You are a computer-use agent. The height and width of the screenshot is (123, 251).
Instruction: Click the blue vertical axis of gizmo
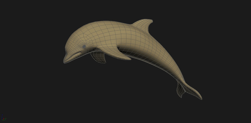coord(2,117)
